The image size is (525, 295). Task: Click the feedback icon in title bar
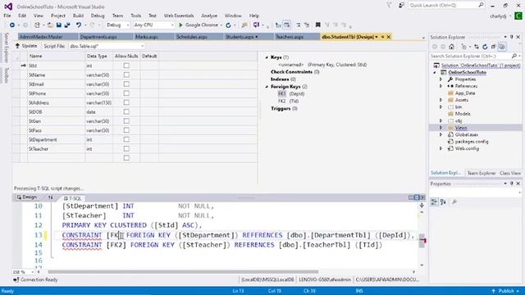coord(401,6)
